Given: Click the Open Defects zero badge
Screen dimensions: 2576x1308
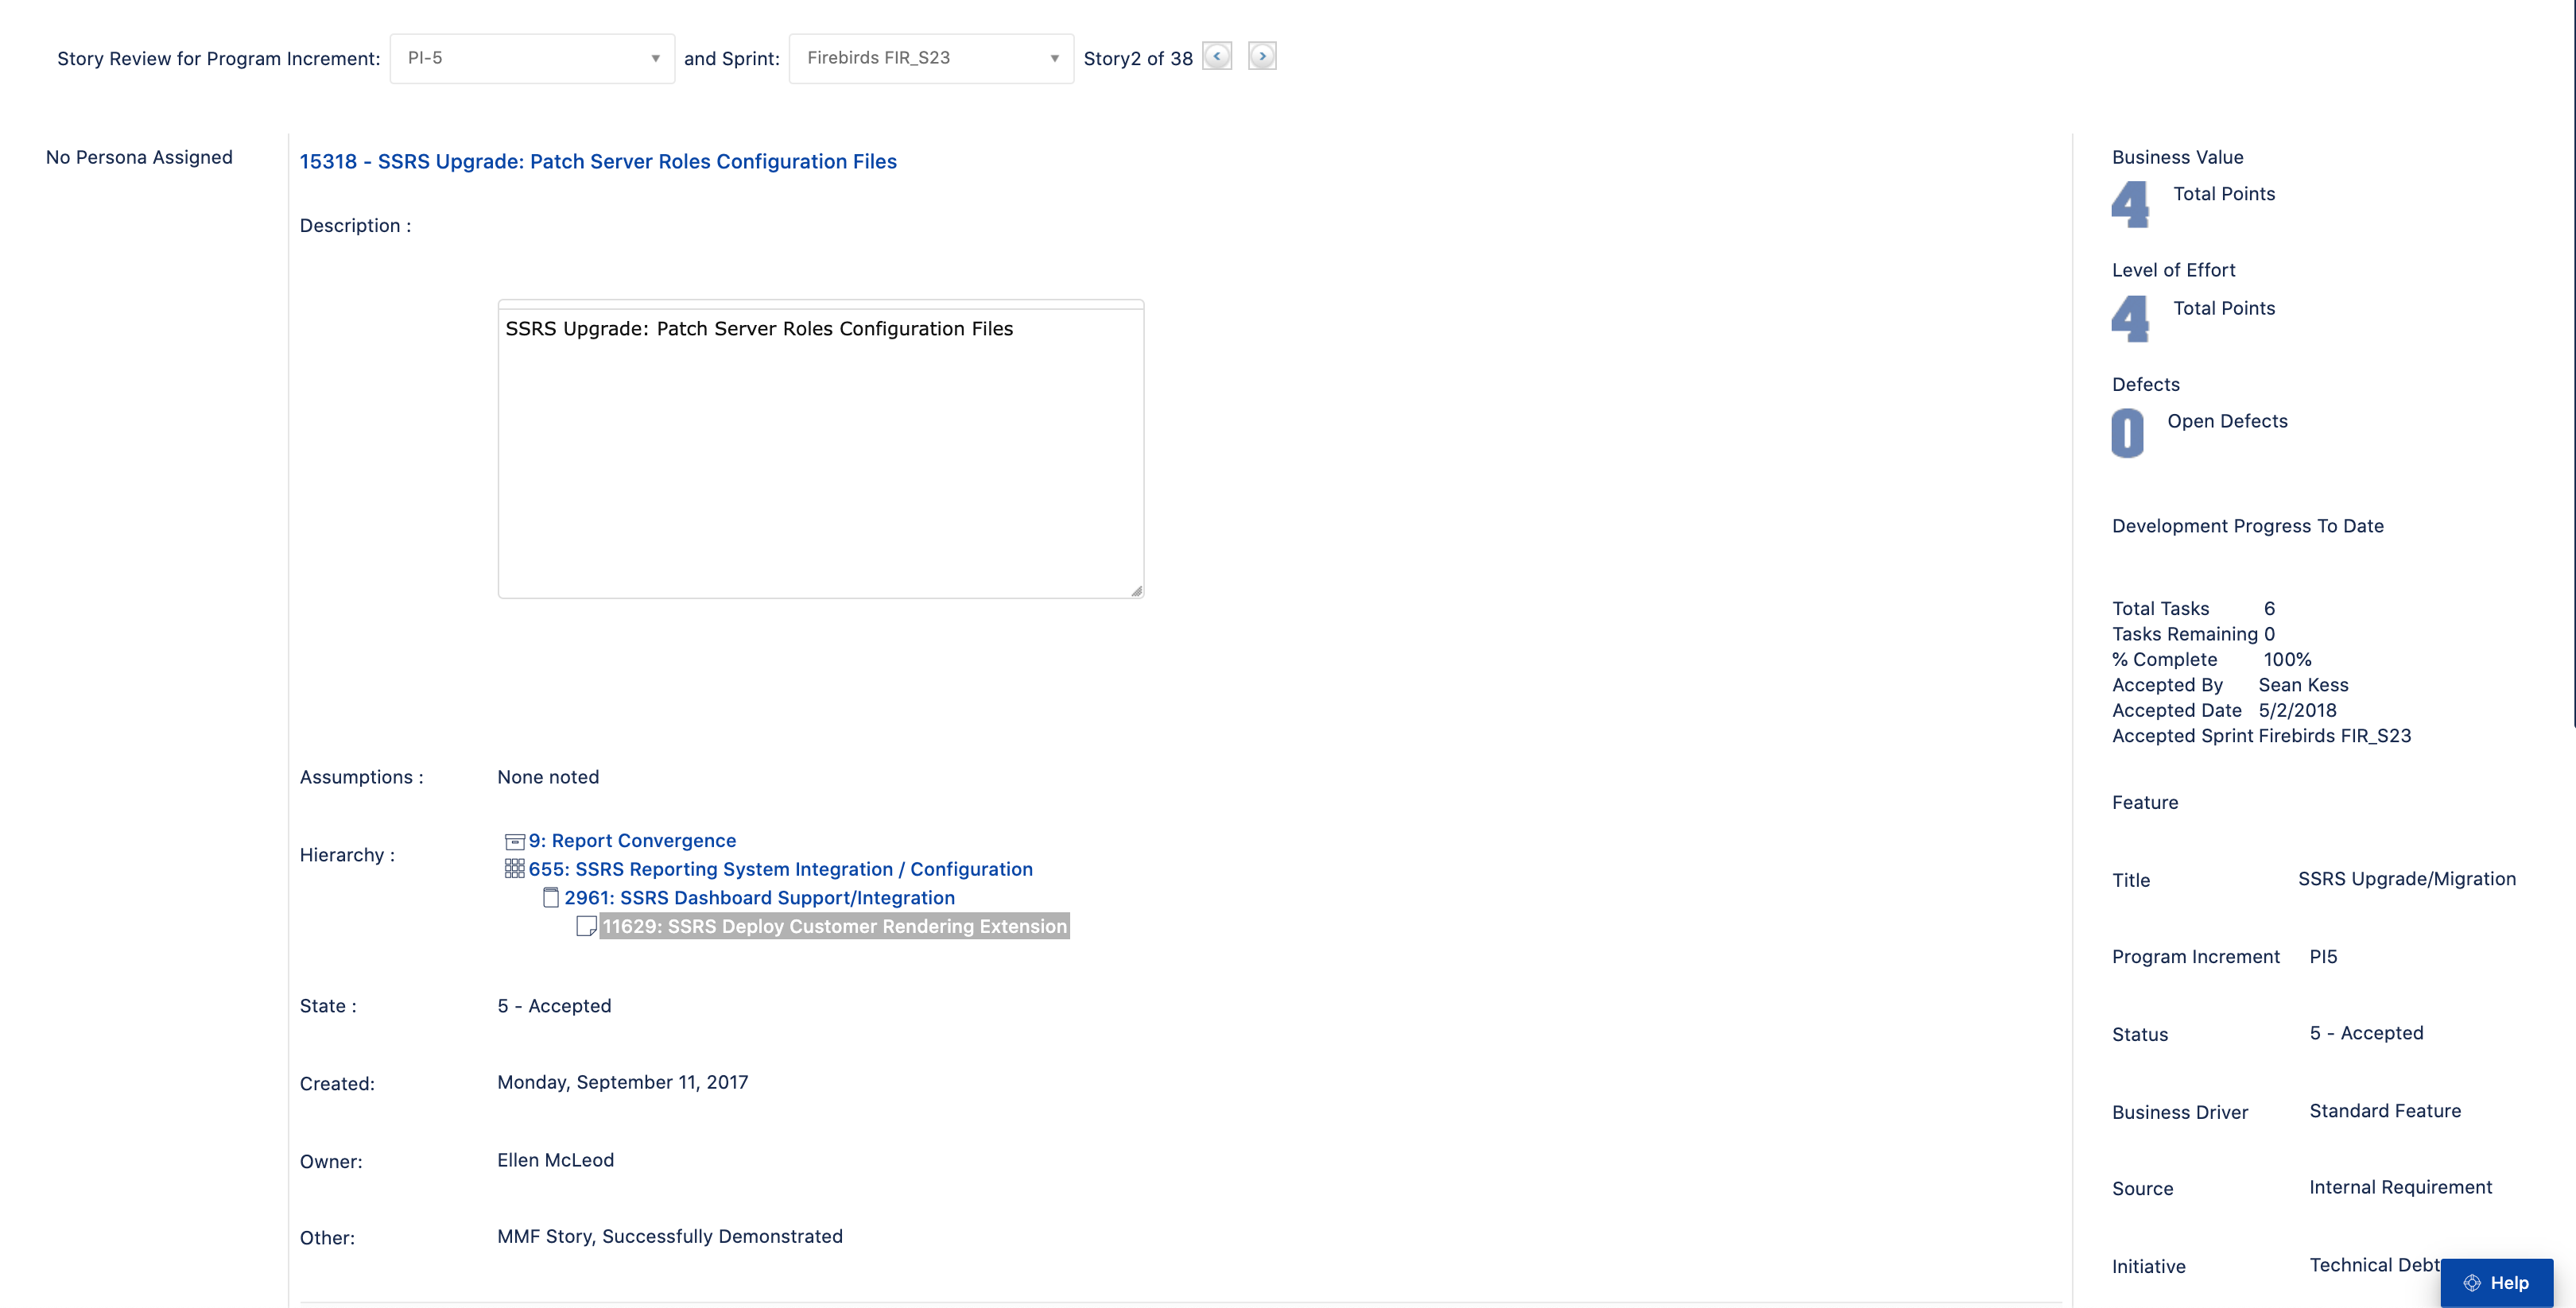Looking at the screenshot, I should pyautogui.click(x=2127, y=432).
